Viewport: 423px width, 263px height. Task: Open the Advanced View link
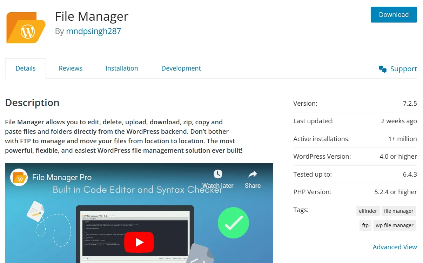coord(395,247)
